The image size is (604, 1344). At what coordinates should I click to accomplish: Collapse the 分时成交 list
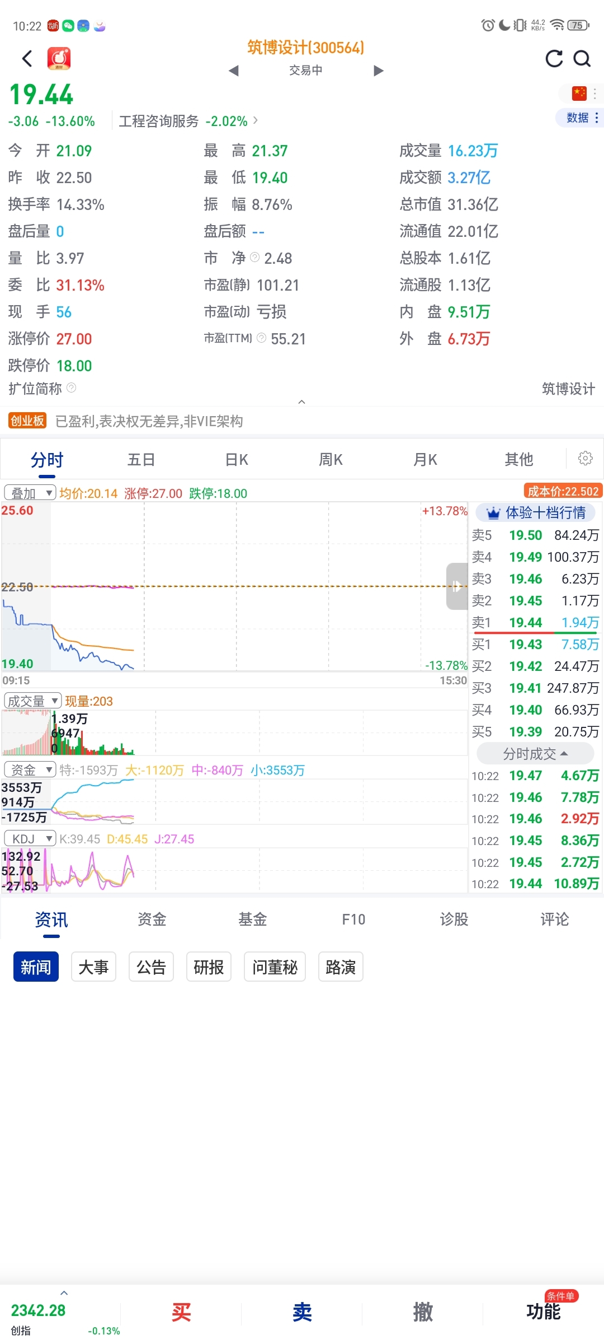tap(535, 754)
